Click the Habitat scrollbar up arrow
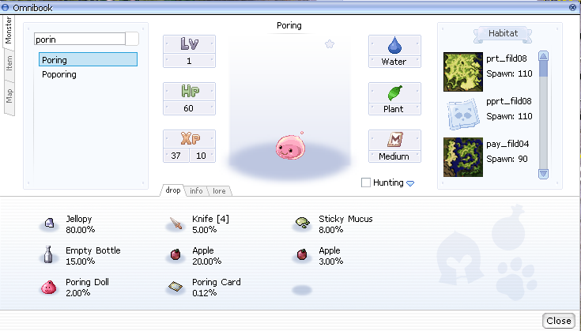This screenshot has width=581, height=331. click(543, 56)
